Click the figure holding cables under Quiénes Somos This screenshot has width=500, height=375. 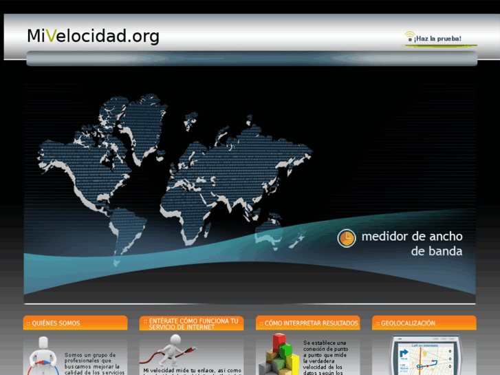[43, 356]
